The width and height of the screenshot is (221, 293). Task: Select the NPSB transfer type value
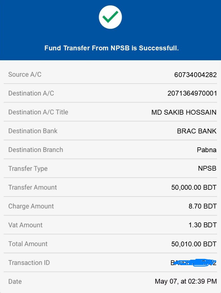click(x=207, y=168)
